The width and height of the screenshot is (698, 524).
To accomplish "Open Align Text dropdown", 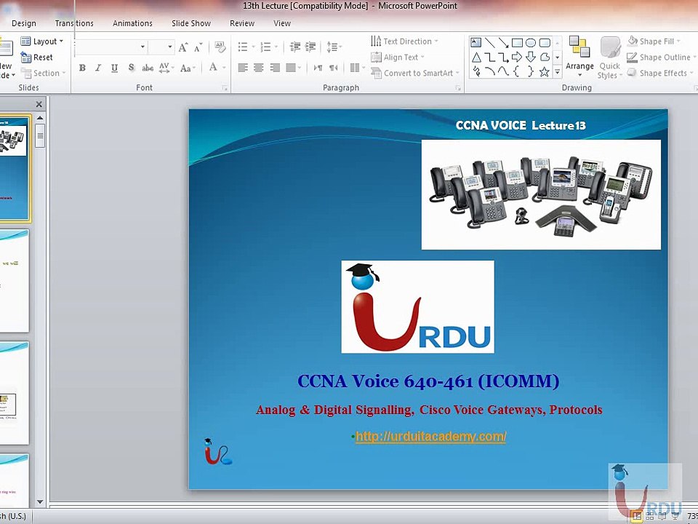I will (x=398, y=57).
